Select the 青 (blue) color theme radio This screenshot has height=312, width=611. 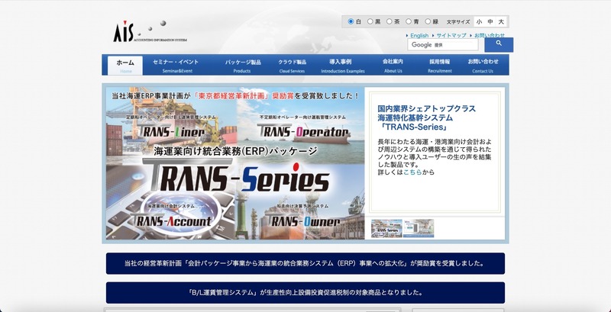pos(409,21)
